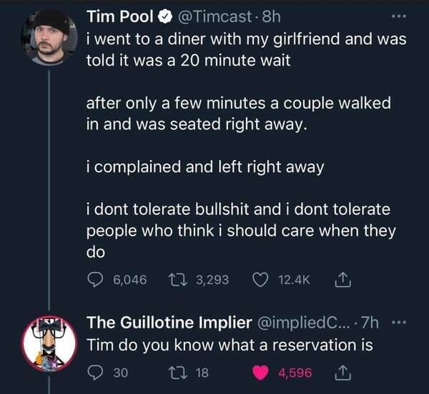Image resolution: width=429 pixels, height=394 pixels.
Task: Click the Tim Pool display name
Action: click(x=120, y=16)
